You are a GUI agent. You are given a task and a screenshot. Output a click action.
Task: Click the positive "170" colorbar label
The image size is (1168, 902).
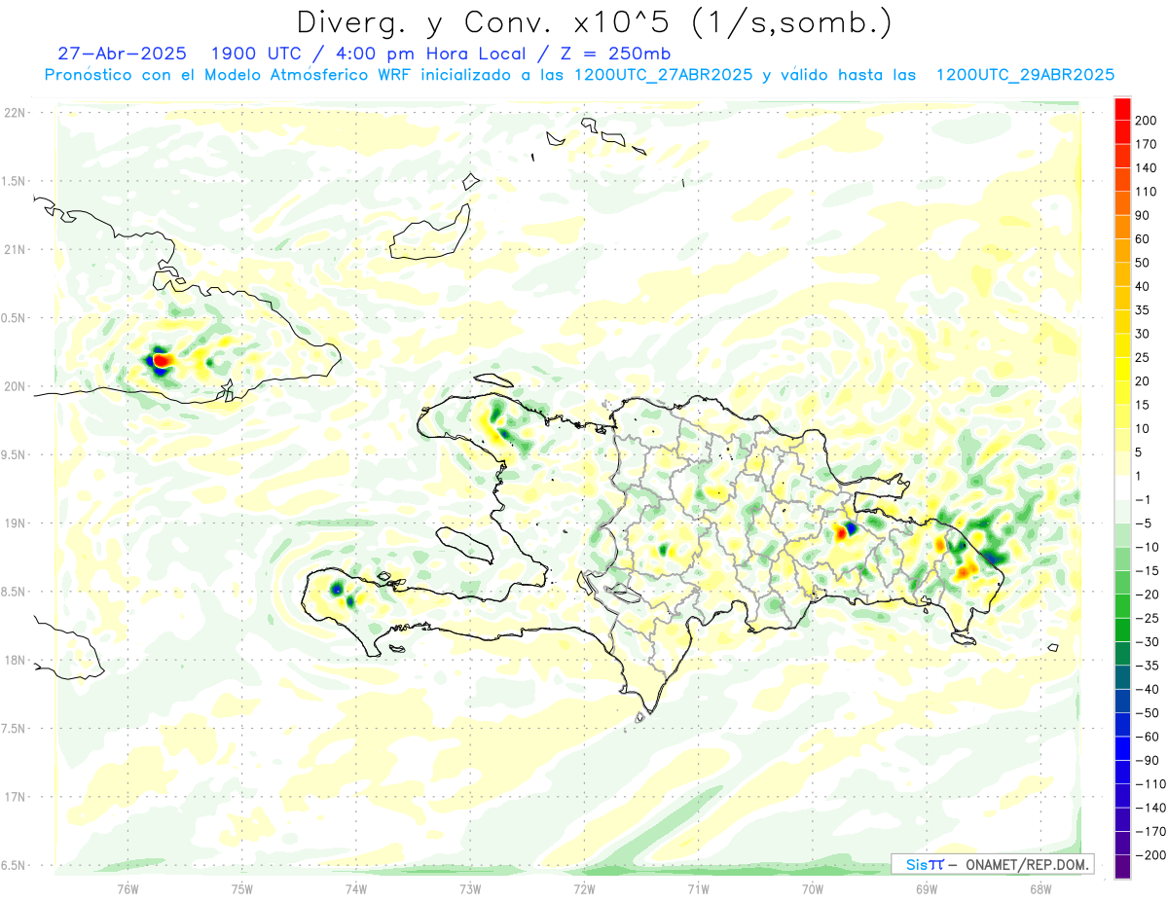[1148, 144]
